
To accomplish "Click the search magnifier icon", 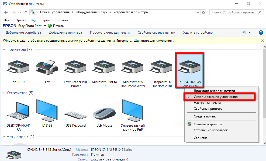I will point(260,12).
